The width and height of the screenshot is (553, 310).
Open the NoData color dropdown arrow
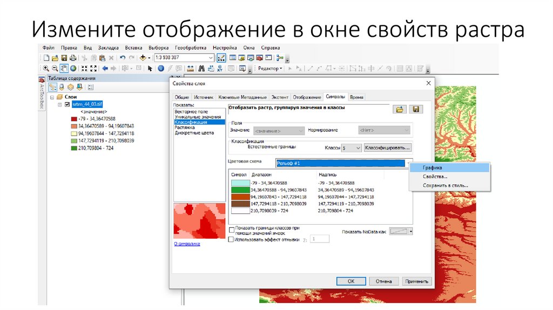coord(411,231)
